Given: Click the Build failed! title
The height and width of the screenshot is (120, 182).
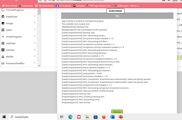Looking at the screenshot, I should pyautogui.click(x=116, y=11).
